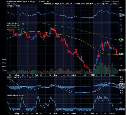This screenshot has height=115, width=126.
Task: Select the 0.395 signal value in MACD header
Action: point(29,78)
